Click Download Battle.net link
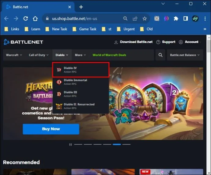This screenshot has height=175, width=211. point(136,42)
